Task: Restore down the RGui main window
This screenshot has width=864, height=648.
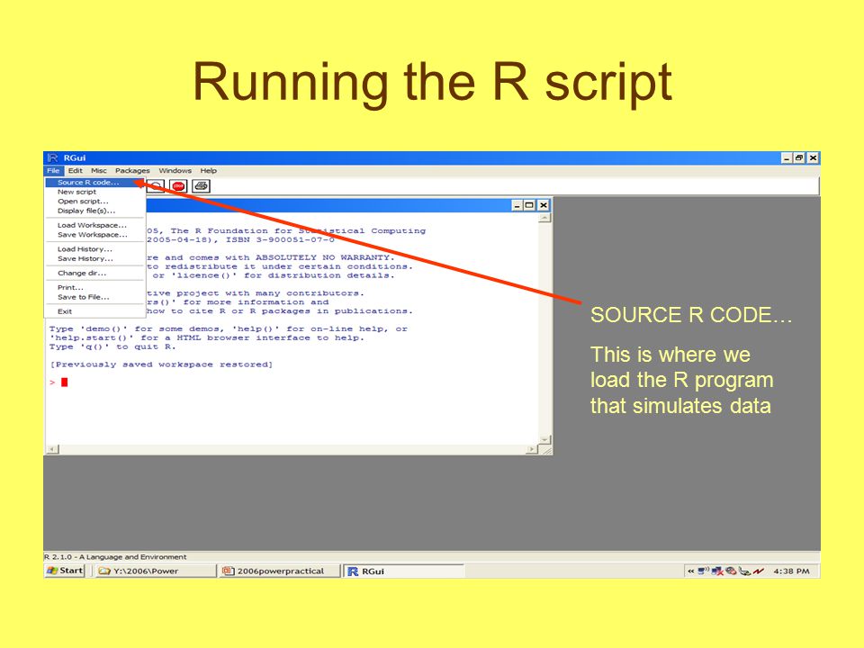Action: (x=799, y=157)
